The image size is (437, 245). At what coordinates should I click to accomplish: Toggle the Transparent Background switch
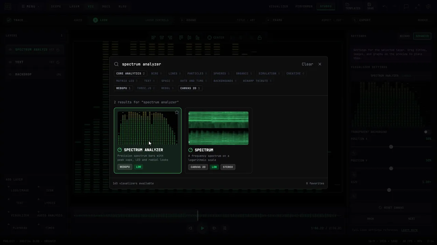[x=427, y=132]
